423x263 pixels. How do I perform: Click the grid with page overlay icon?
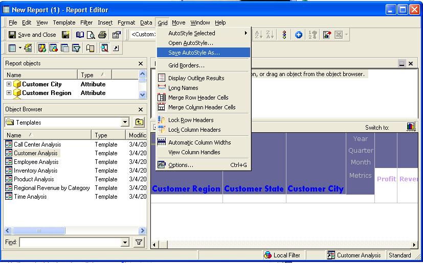65,48
